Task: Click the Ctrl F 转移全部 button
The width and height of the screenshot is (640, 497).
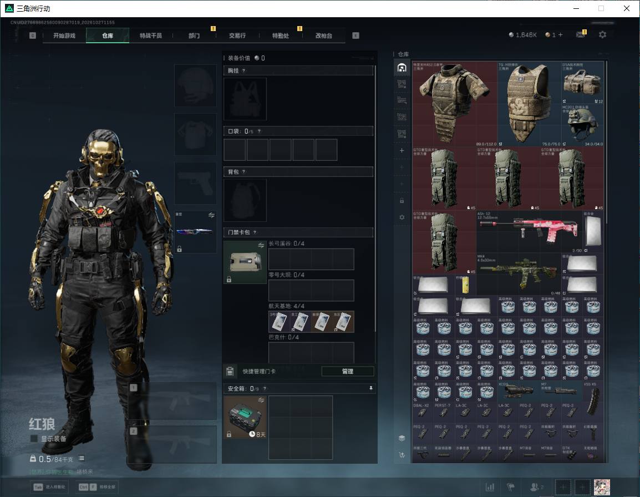Action: [97, 487]
